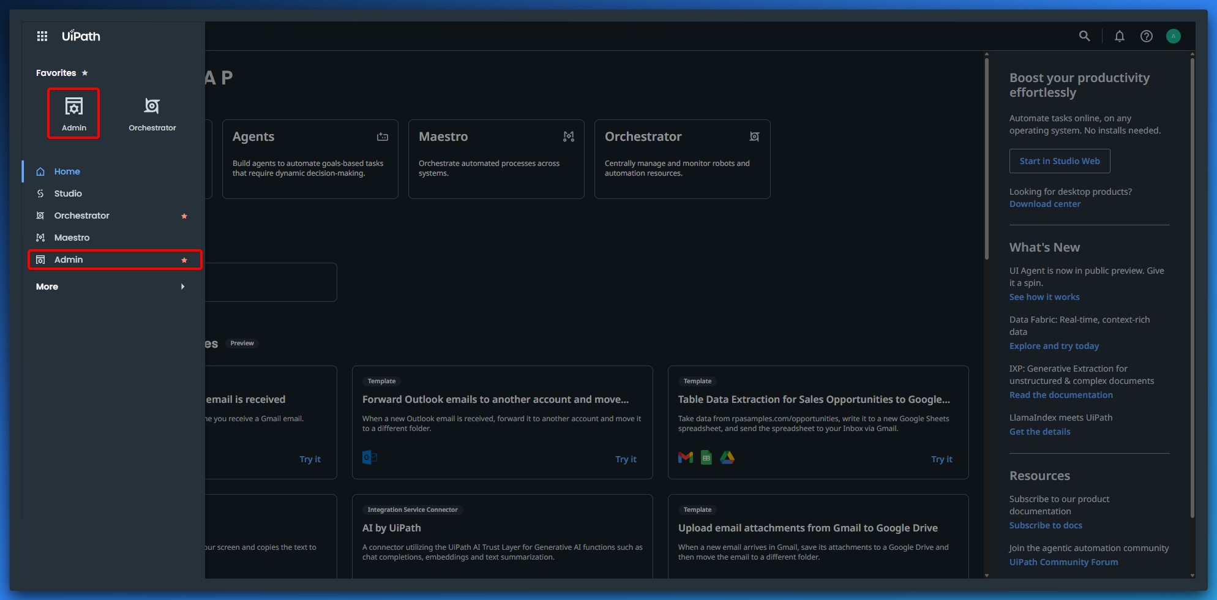The height and width of the screenshot is (600, 1217).
Task: Open the UiPath Community Forum link
Action: 1063,562
